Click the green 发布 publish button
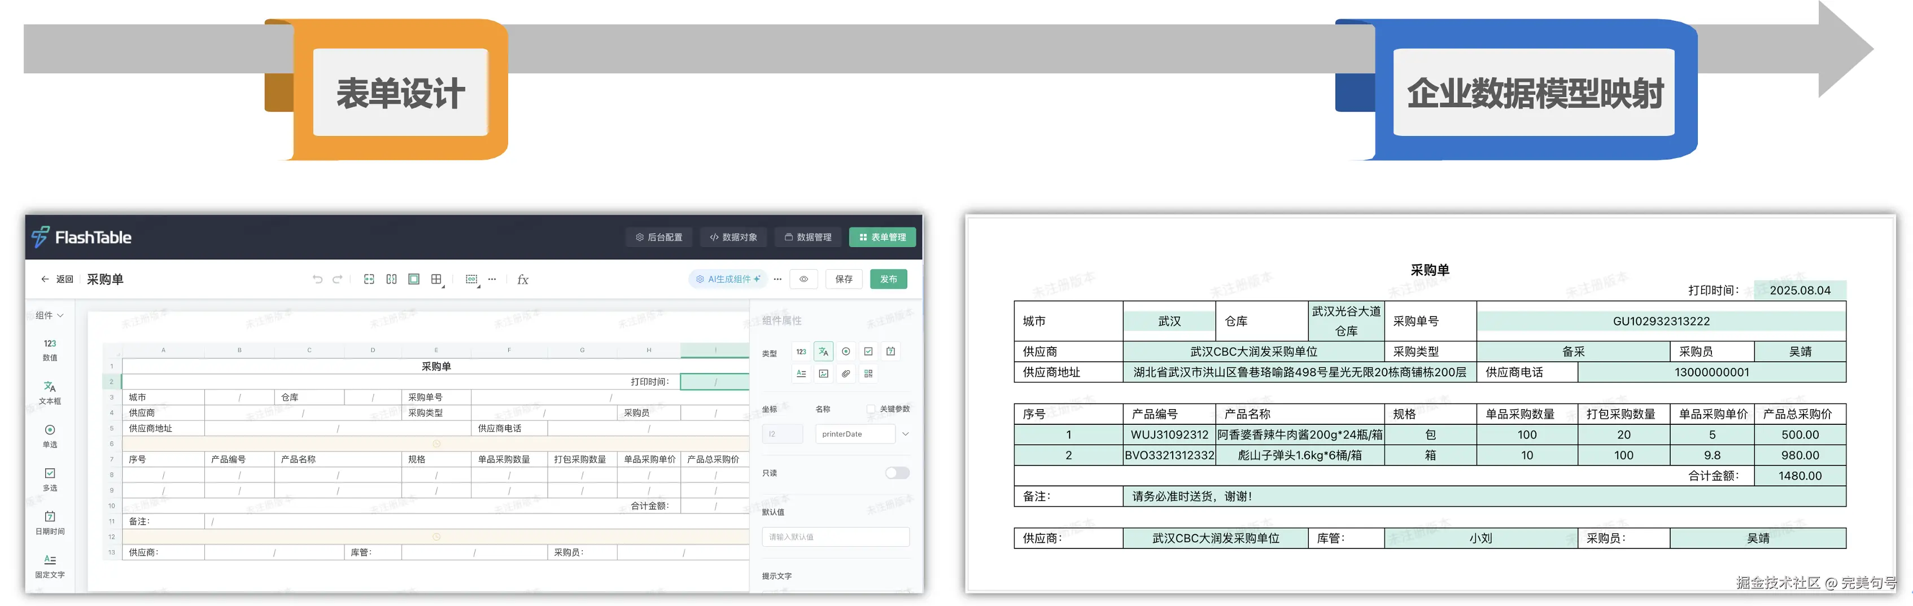Viewport: 1913px width, 606px height. click(888, 280)
